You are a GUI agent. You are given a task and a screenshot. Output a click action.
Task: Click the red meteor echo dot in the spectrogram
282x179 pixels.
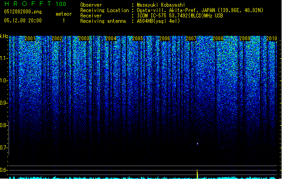197,144
